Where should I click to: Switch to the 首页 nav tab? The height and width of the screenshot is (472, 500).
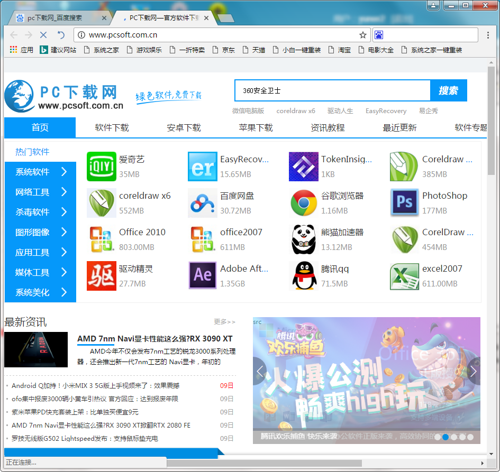[x=40, y=127]
